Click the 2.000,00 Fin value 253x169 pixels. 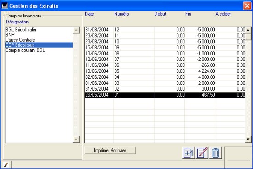pos(207,83)
